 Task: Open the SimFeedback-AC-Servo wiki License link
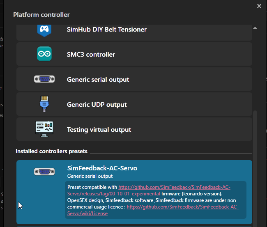tap(182, 207)
